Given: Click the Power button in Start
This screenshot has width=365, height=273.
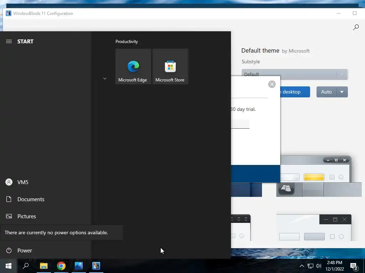Looking at the screenshot, I should [x=46, y=250].
